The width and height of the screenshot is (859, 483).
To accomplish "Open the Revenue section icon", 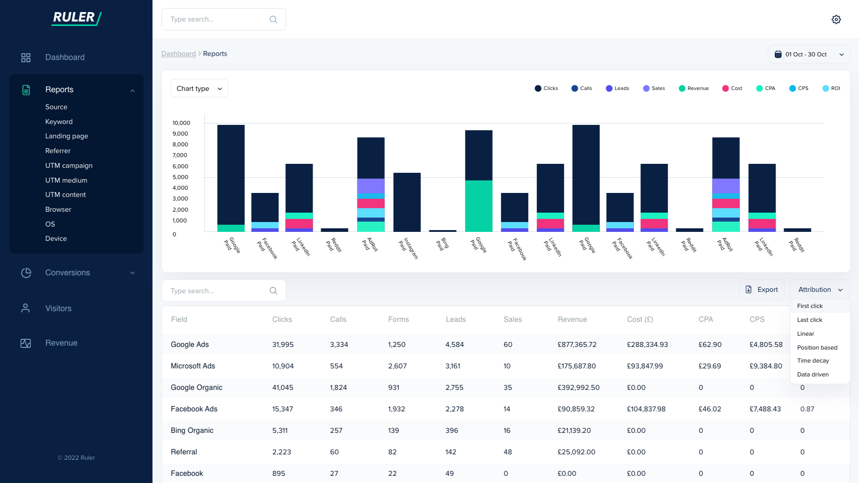I will click(26, 343).
